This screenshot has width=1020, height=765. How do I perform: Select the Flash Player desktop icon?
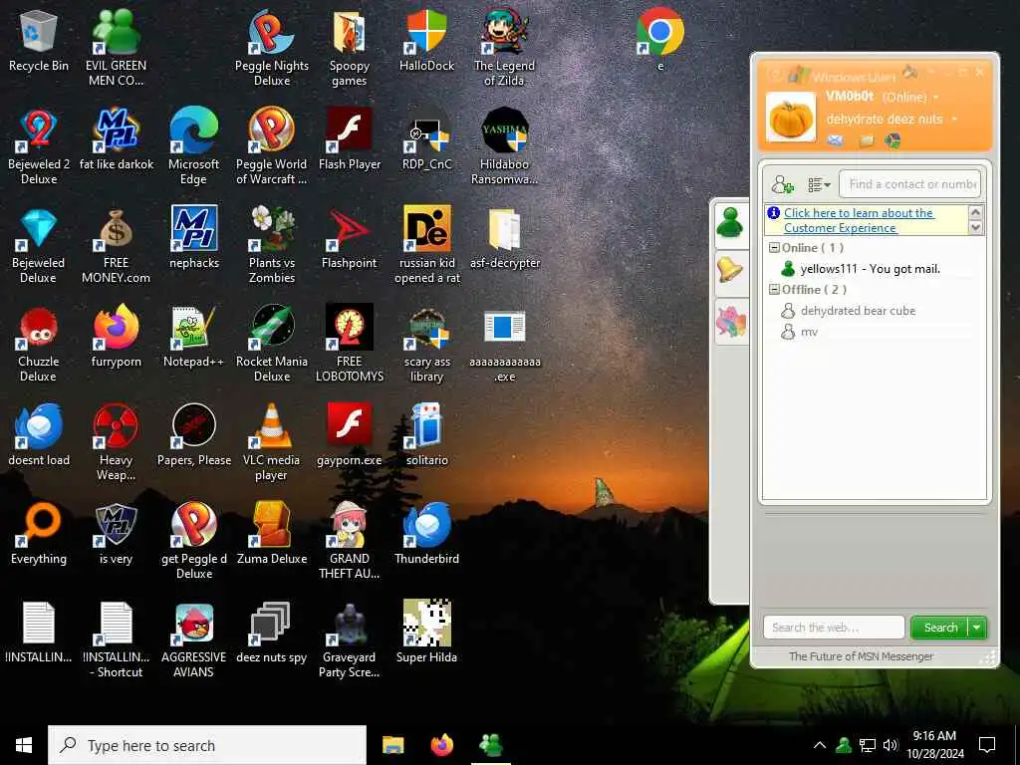coord(350,139)
